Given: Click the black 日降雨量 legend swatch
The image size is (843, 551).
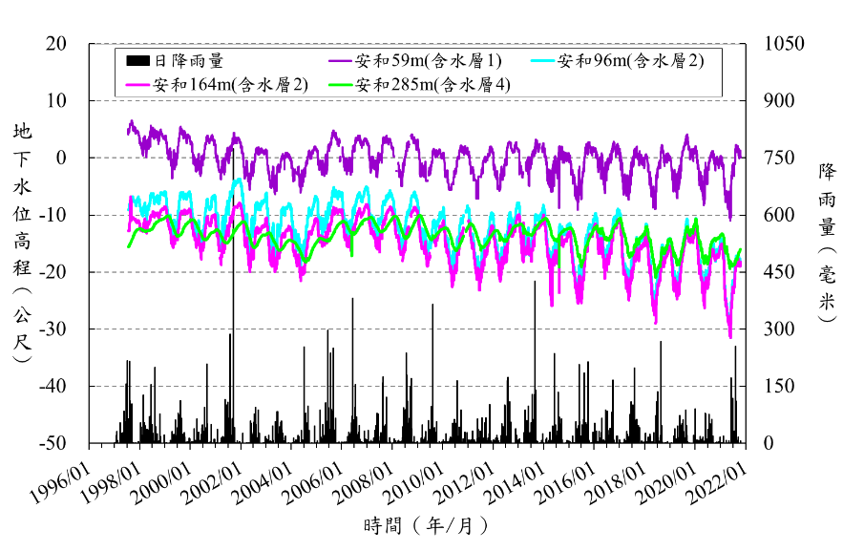Looking at the screenshot, I should pos(138,61).
